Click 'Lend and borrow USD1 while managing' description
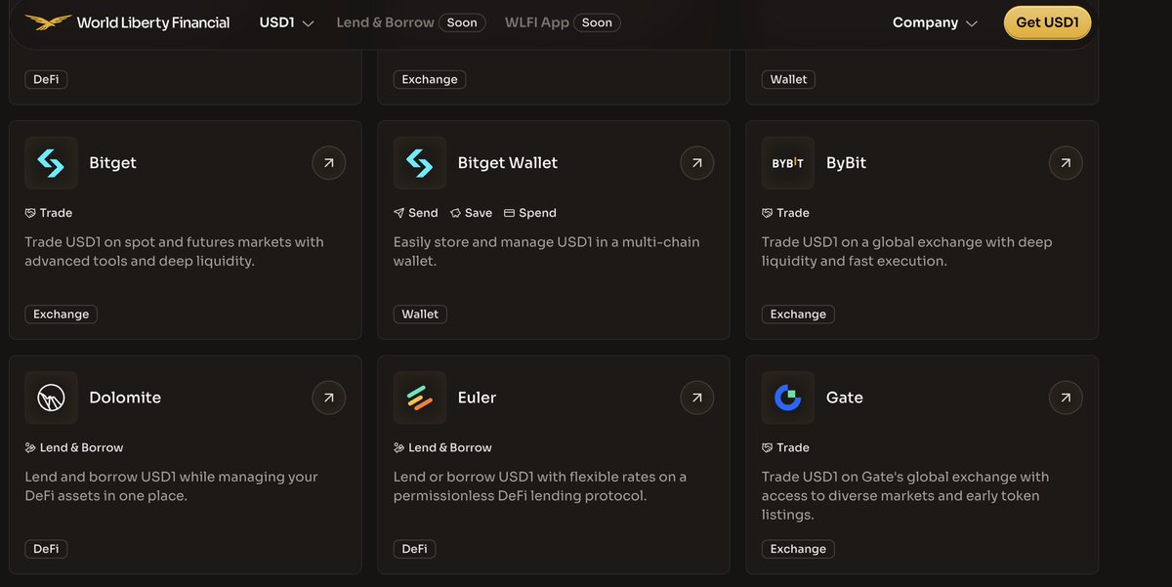The width and height of the screenshot is (1172, 587). click(x=171, y=486)
